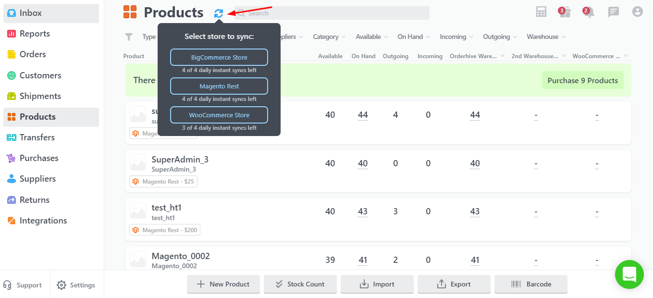Click the Transfers sidebar icon

tap(12, 137)
